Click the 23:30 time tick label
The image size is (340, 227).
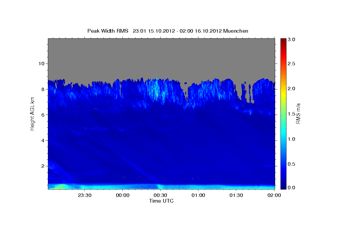[84, 196]
